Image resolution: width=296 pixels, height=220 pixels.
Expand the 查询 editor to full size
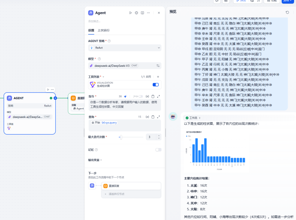coord(158,117)
